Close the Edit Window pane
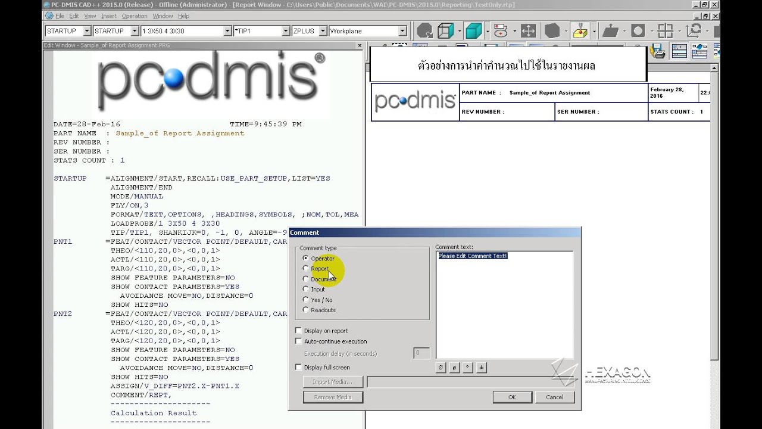This screenshot has width=762, height=429. coord(360,45)
